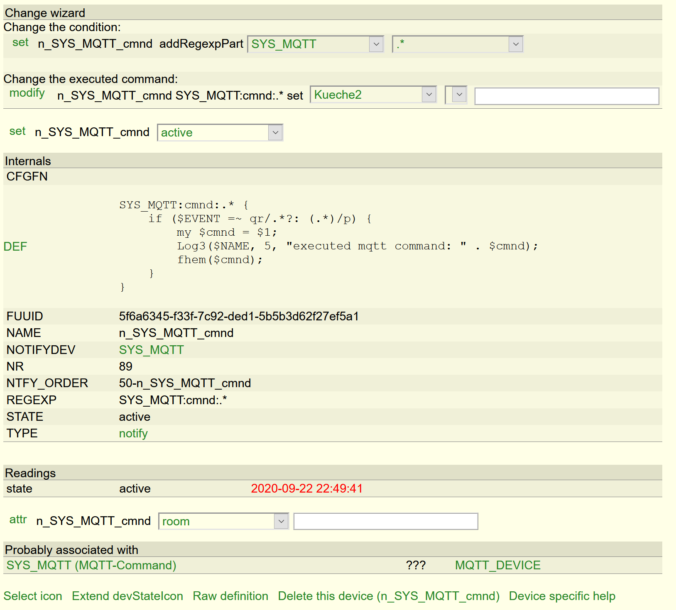Click the attr link
This screenshot has width=676, height=610.
(x=18, y=520)
